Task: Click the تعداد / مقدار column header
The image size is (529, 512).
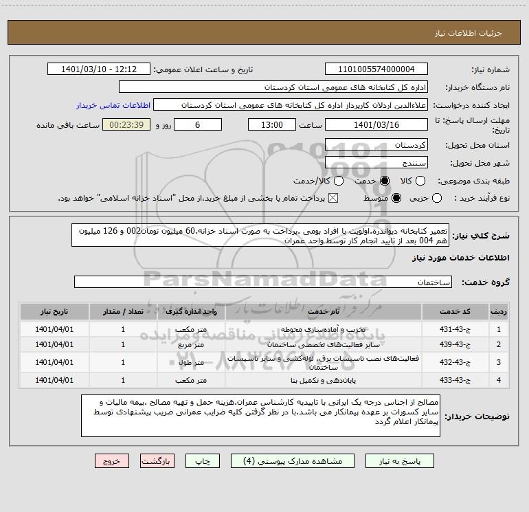Action: [123, 311]
